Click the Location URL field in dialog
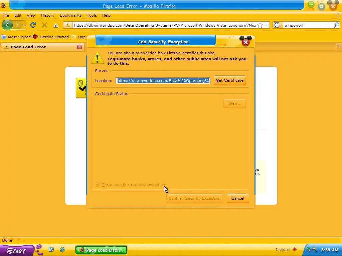 (x=163, y=81)
